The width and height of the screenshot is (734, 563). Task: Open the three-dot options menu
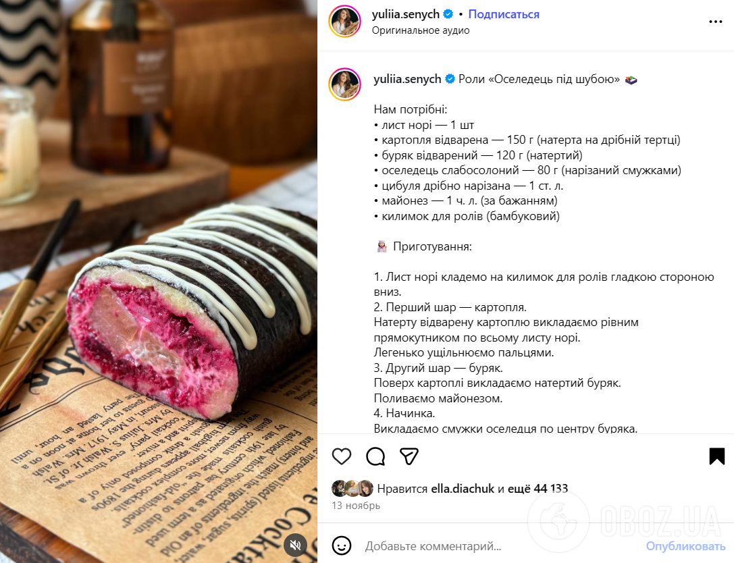(715, 22)
